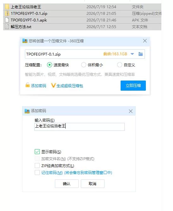Click the type cell 文本文档

(x=140, y=27)
